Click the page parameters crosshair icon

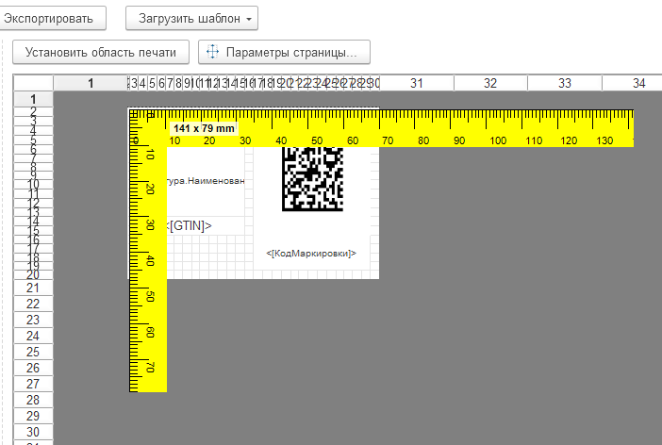click(212, 52)
